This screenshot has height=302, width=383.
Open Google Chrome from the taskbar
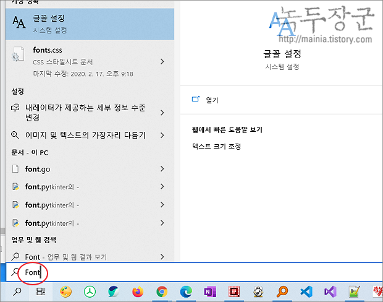tap(162, 291)
